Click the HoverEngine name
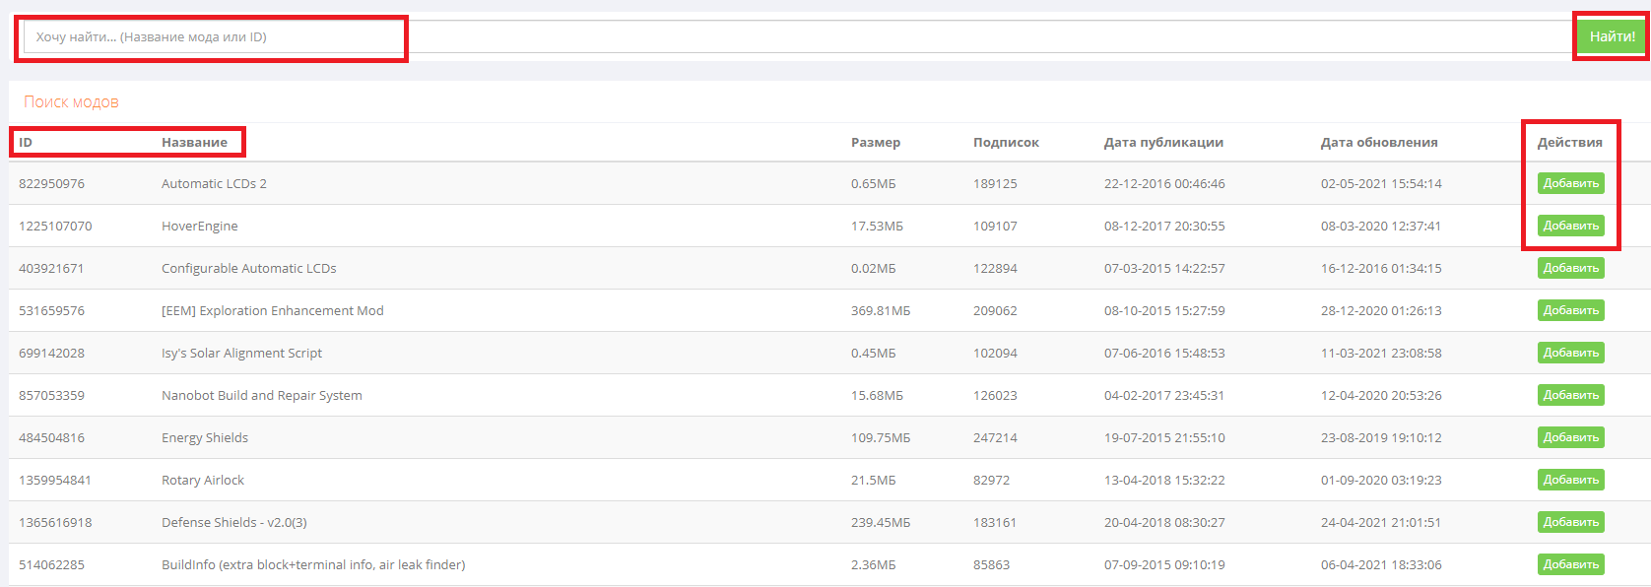This screenshot has width=1651, height=587. coord(200,226)
